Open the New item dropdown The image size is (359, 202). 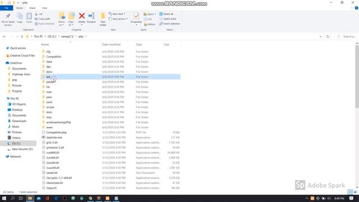click(117, 14)
